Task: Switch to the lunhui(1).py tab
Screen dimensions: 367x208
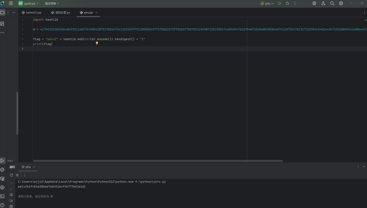Action: click(31, 12)
